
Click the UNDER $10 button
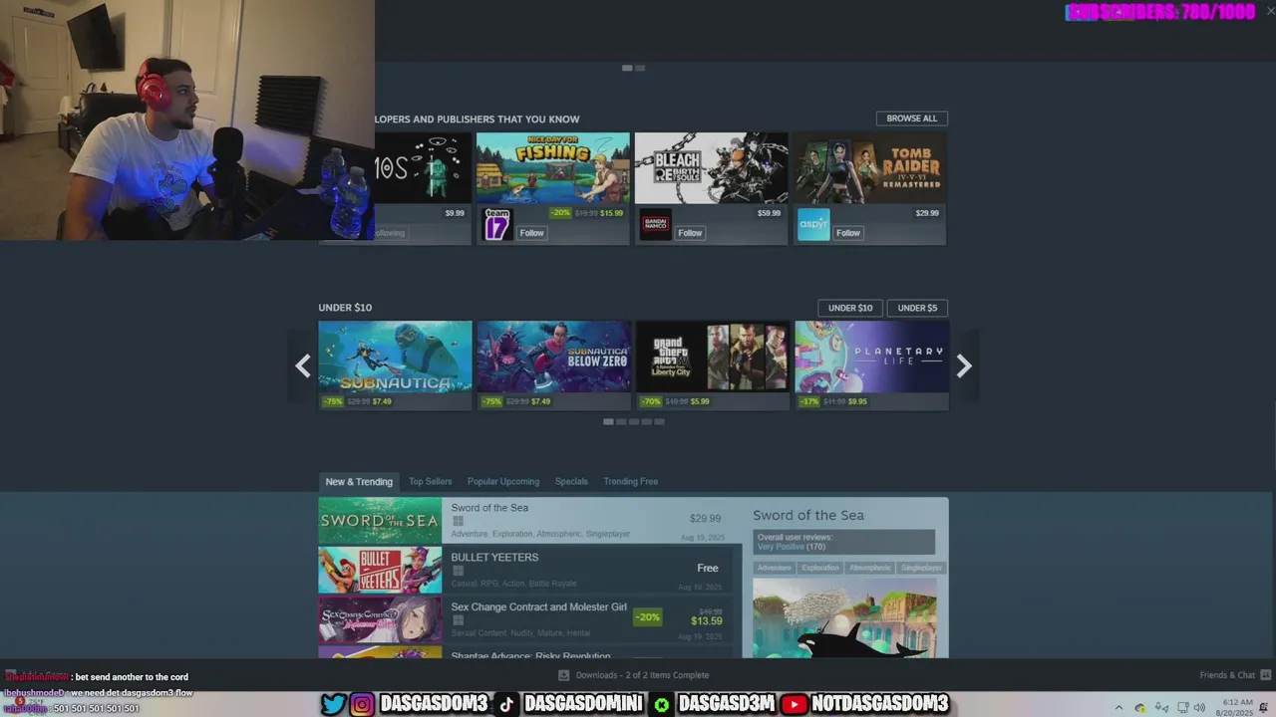pyautogui.click(x=850, y=308)
